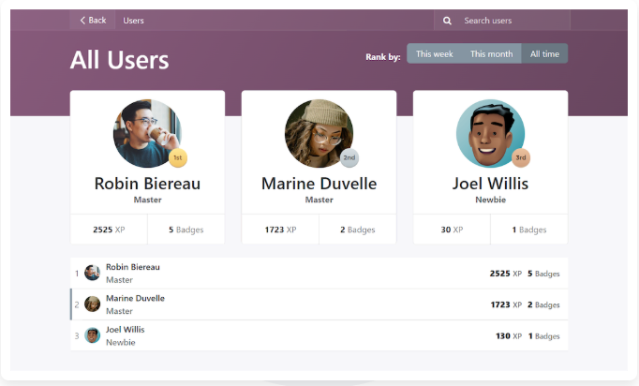
Task: Click Marine Duvelle's small list avatar
Action: point(93,304)
